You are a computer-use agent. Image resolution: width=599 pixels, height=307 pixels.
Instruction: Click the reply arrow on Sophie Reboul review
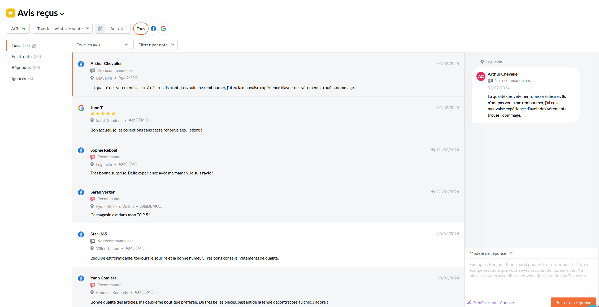pyautogui.click(x=433, y=150)
